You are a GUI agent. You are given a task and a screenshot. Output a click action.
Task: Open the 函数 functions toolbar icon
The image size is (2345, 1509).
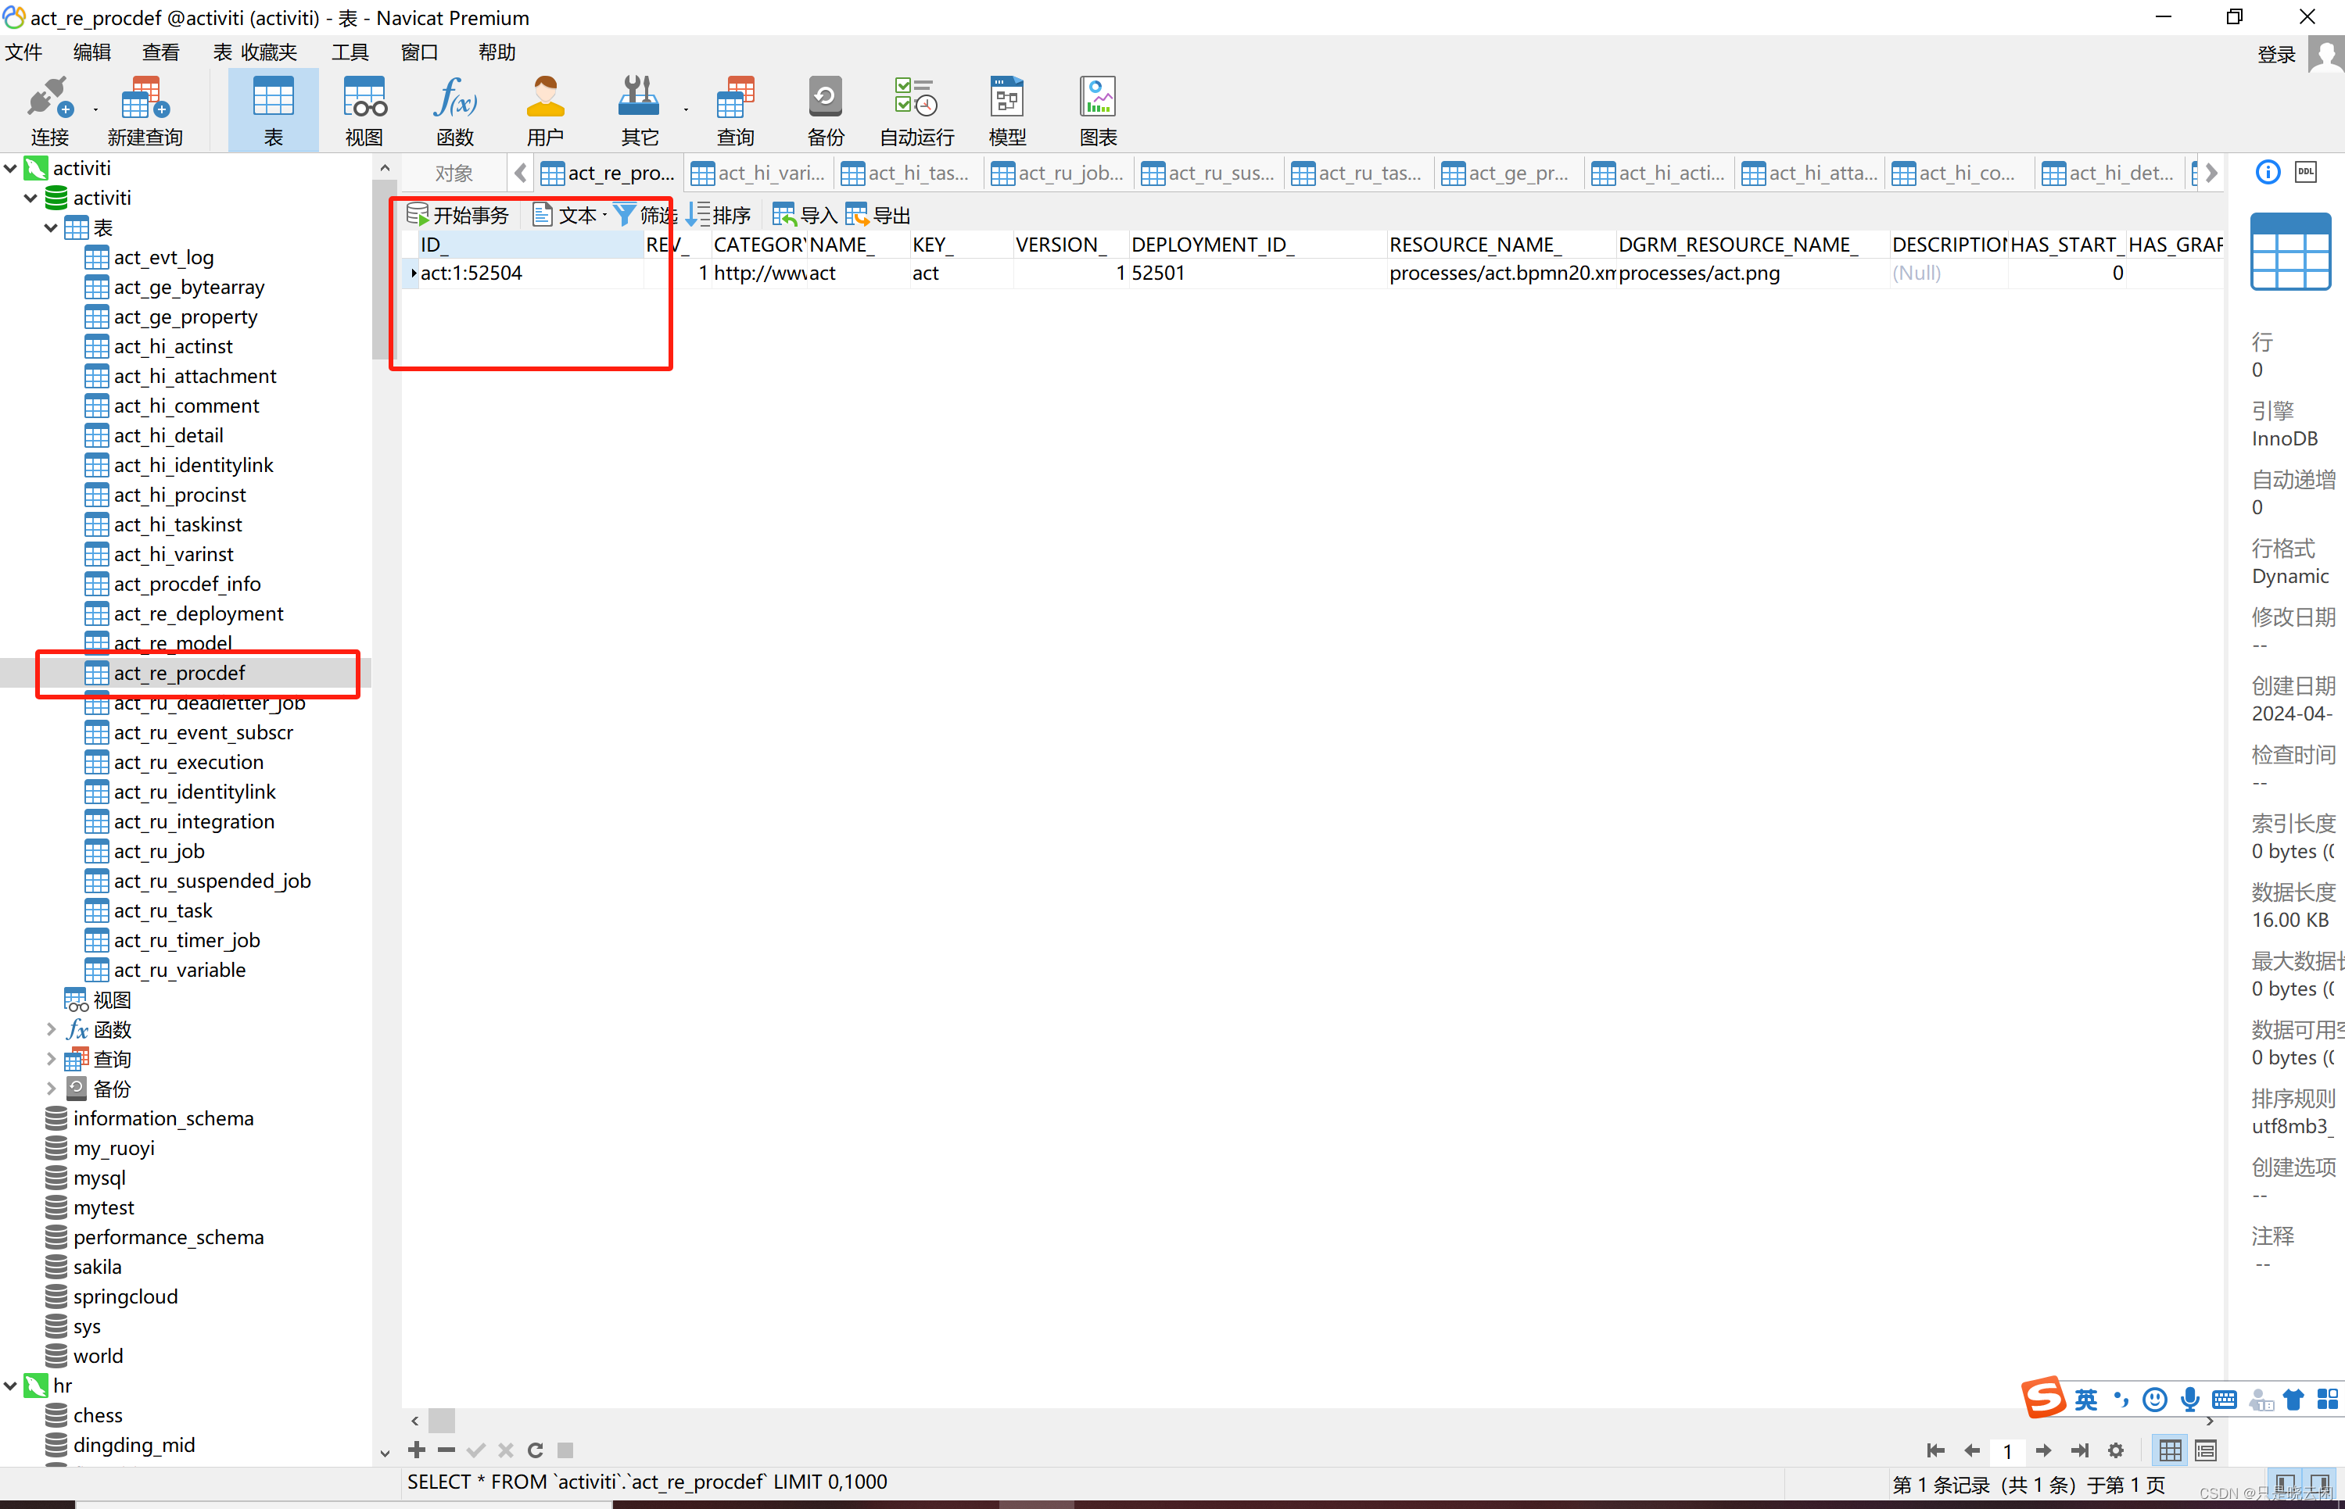pyautogui.click(x=455, y=109)
